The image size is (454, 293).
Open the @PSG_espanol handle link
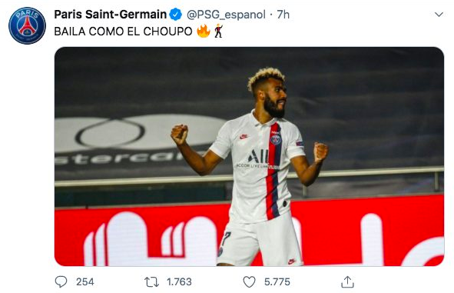click(226, 15)
